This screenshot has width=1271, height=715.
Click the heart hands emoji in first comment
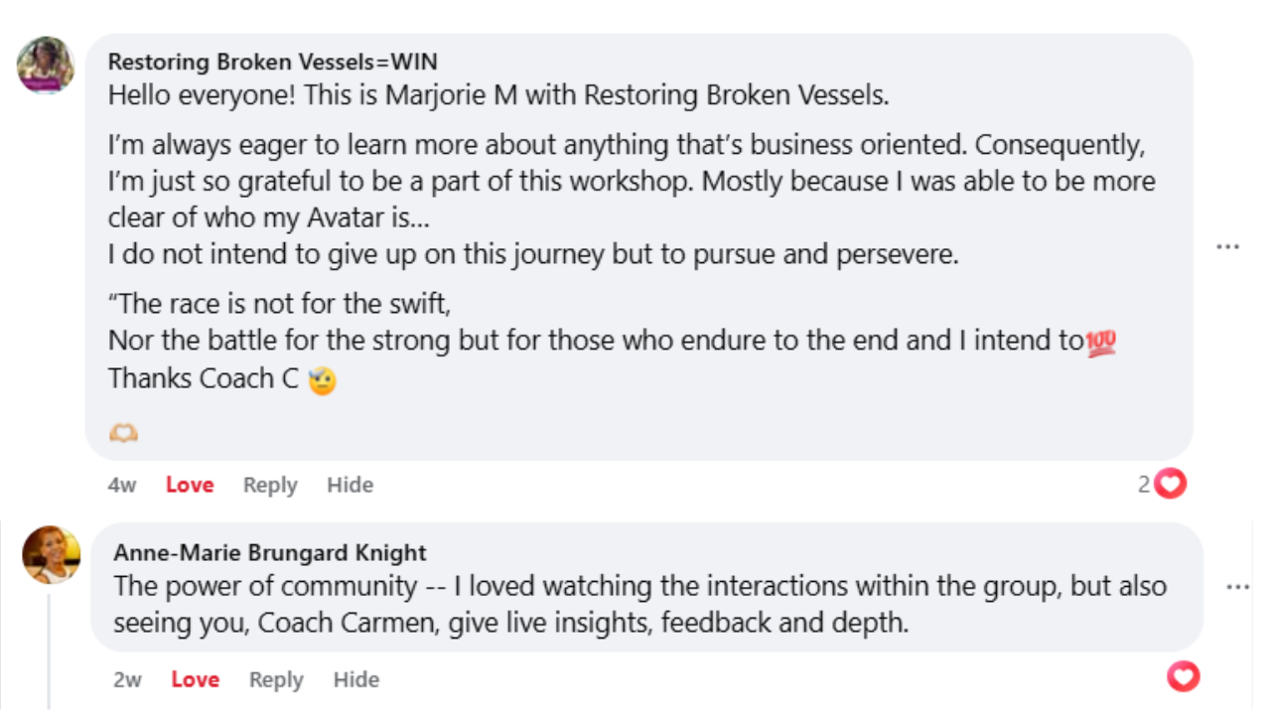[123, 433]
